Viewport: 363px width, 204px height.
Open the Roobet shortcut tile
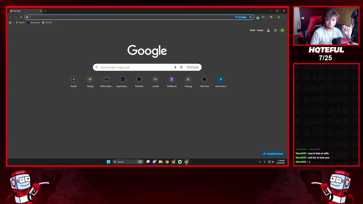pos(74,82)
